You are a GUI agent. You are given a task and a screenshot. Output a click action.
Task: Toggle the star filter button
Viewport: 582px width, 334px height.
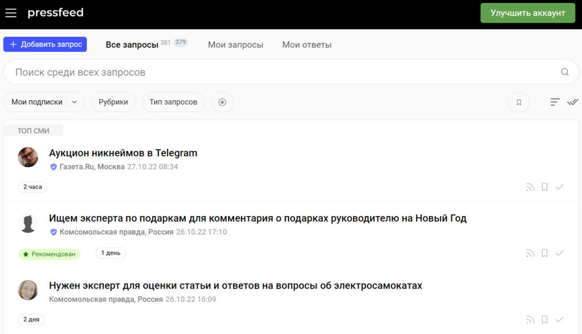(x=222, y=102)
